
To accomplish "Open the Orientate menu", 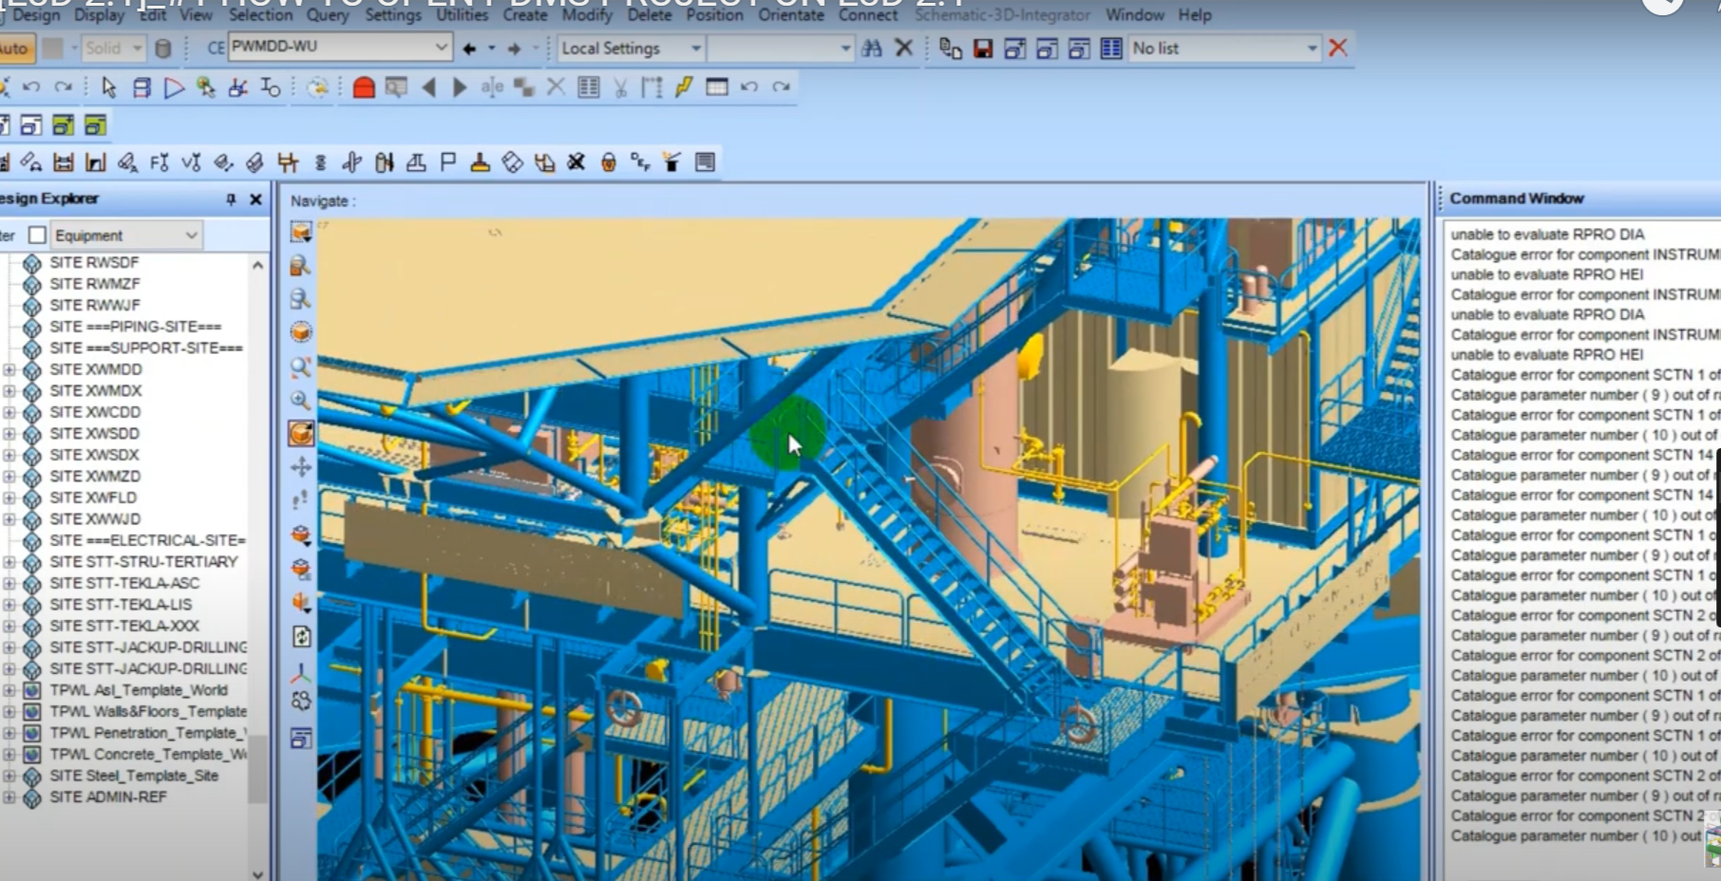I will click(x=790, y=15).
